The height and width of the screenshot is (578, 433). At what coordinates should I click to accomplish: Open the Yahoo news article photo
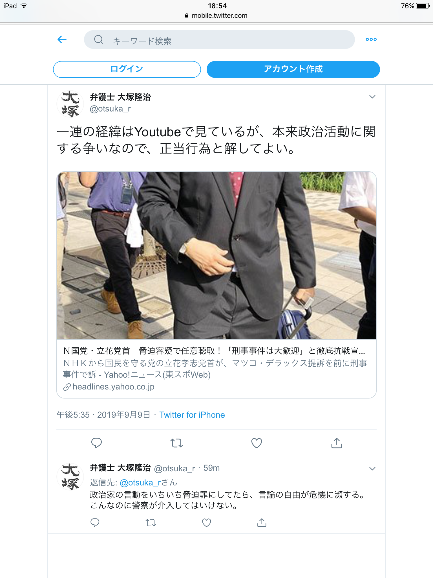(216, 255)
